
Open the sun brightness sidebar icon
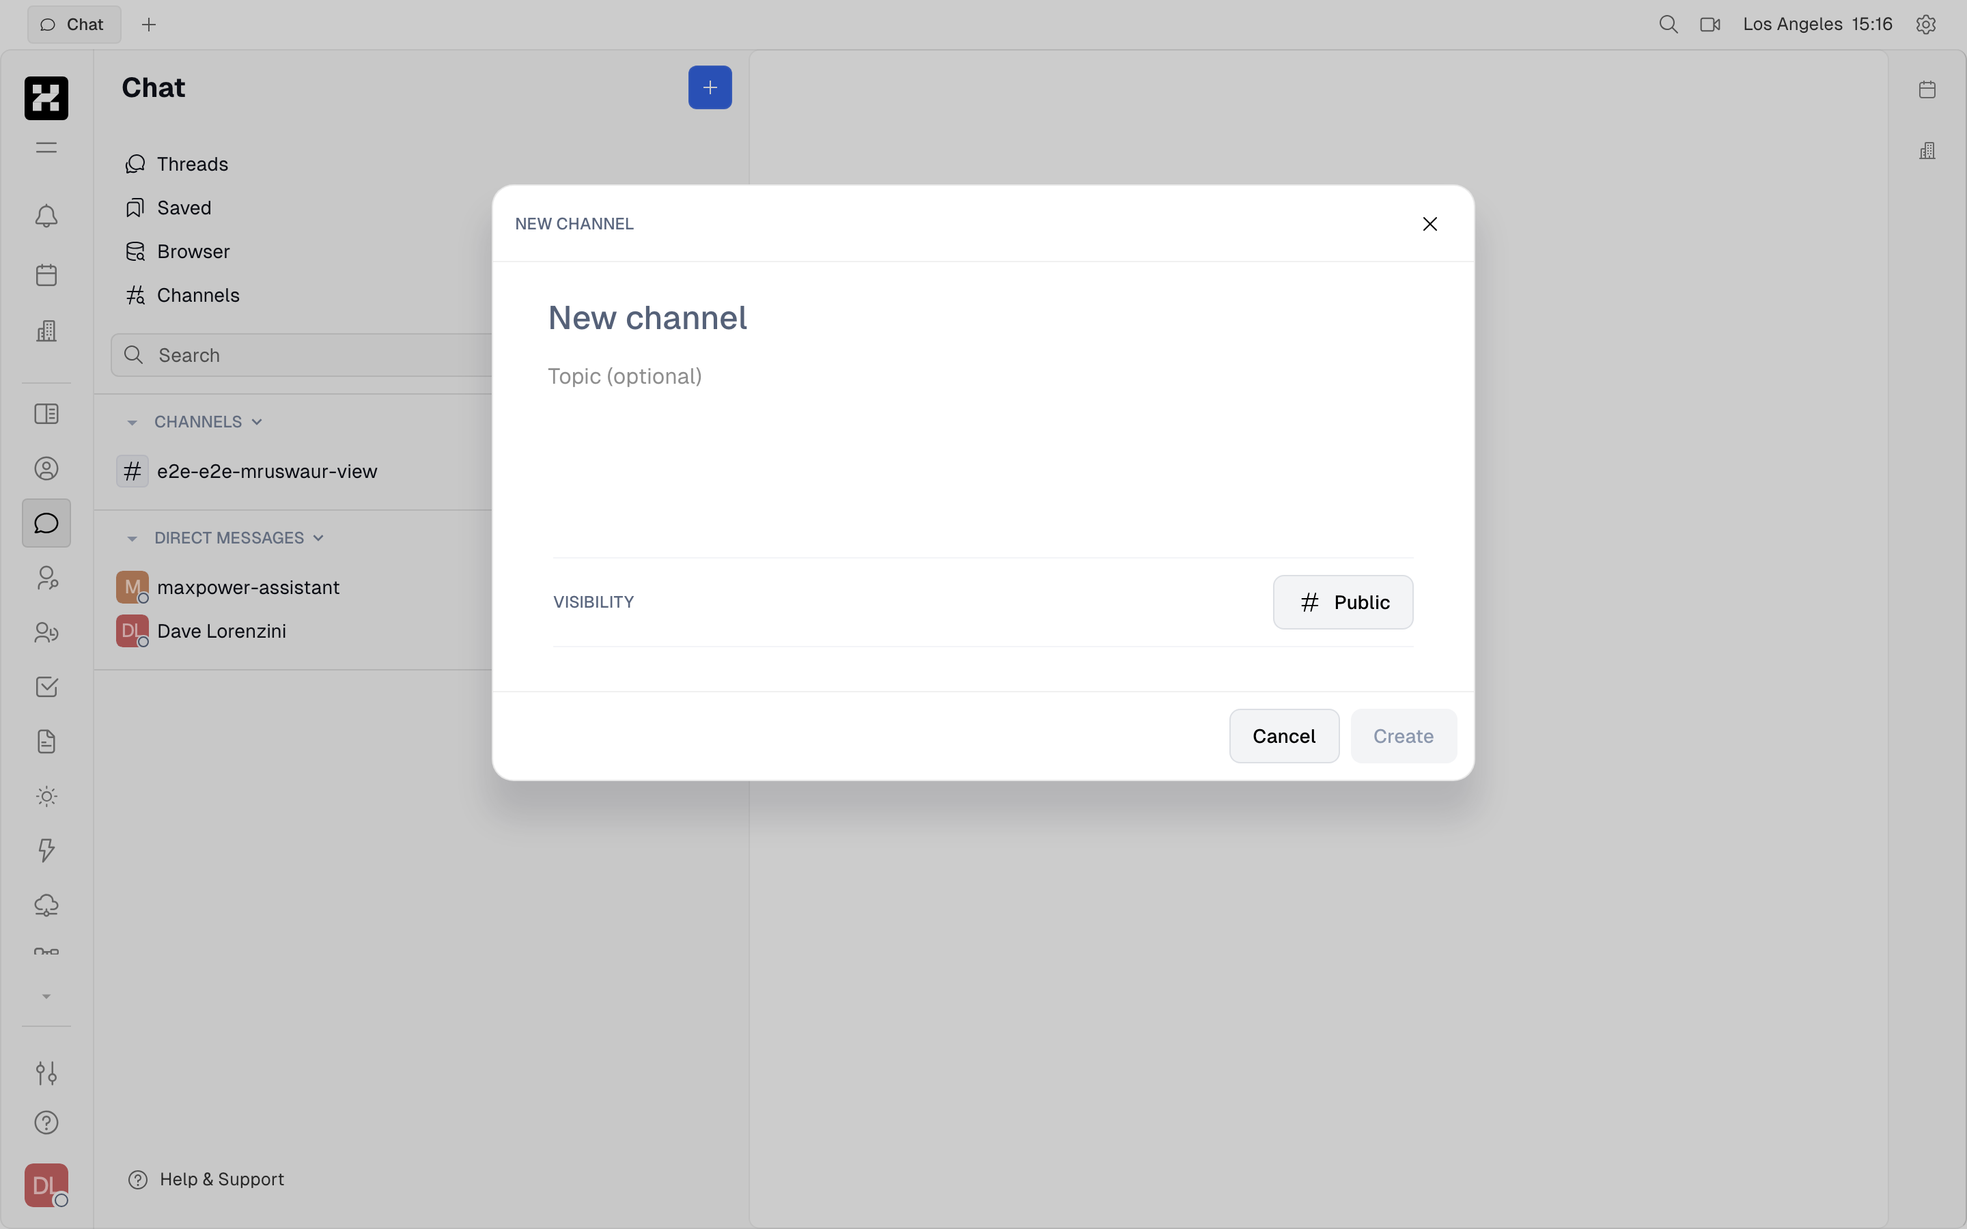point(46,797)
